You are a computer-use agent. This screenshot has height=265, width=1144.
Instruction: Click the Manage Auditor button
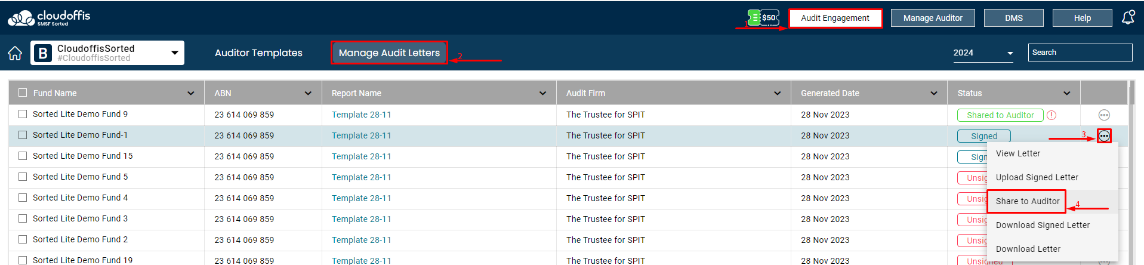[x=933, y=18]
